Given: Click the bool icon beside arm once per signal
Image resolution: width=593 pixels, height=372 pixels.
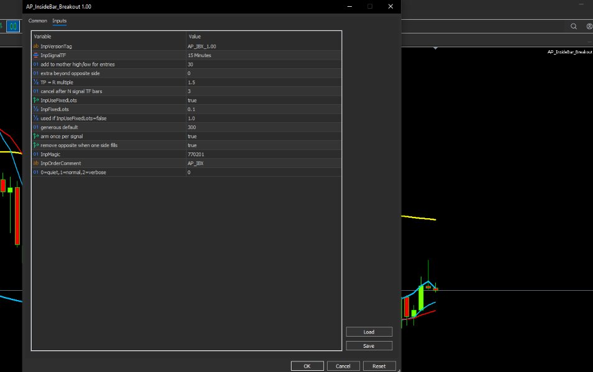Looking at the screenshot, I should pyautogui.click(x=36, y=136).
